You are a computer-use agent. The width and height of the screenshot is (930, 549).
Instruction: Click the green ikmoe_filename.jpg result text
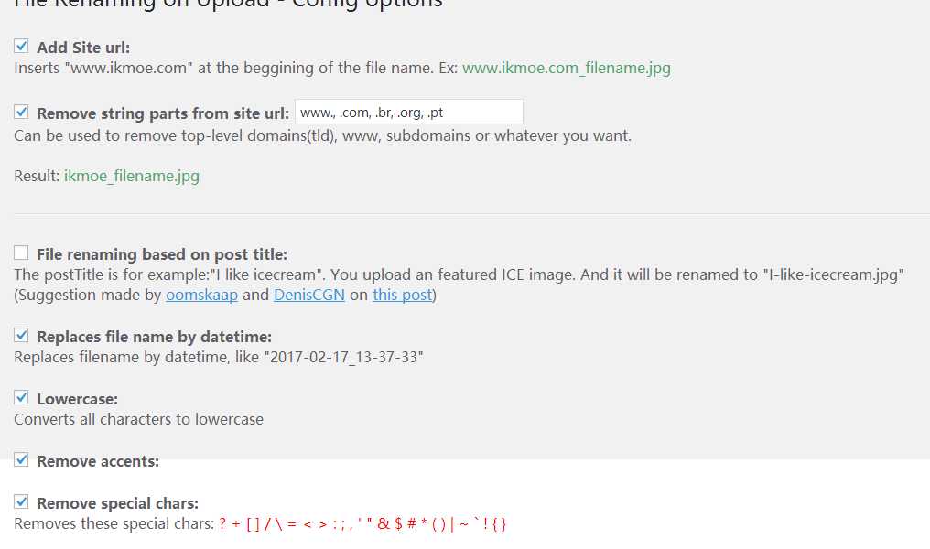(131, 176)
